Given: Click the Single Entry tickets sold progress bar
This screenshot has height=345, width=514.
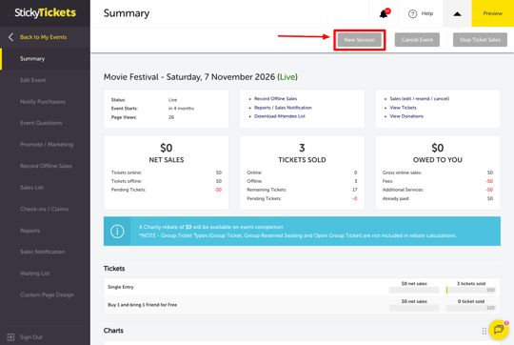Looking at the screenshot, I should point(471,290).
